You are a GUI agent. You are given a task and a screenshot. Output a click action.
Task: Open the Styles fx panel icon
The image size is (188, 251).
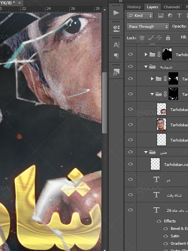coord(116,72)
